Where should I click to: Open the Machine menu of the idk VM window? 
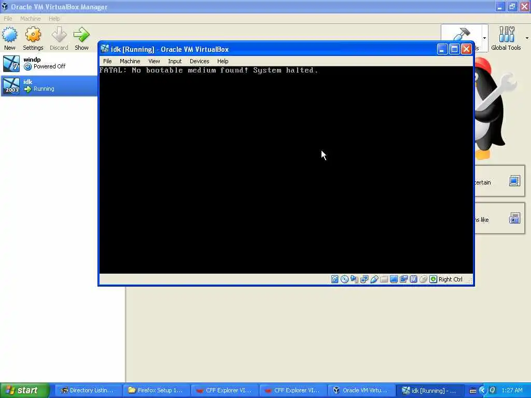click(x=130, y=61)
